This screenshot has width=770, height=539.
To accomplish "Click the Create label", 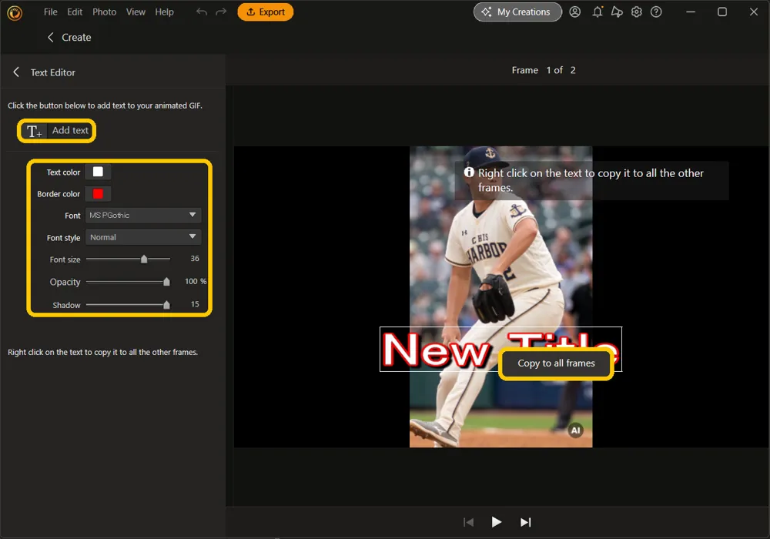I will pos(76,37).
